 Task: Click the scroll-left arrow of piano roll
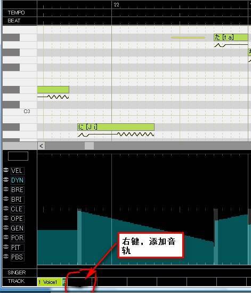coord(41,146)
